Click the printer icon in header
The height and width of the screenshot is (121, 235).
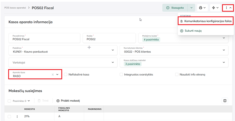pyautogui.click(x=200, y=8)
